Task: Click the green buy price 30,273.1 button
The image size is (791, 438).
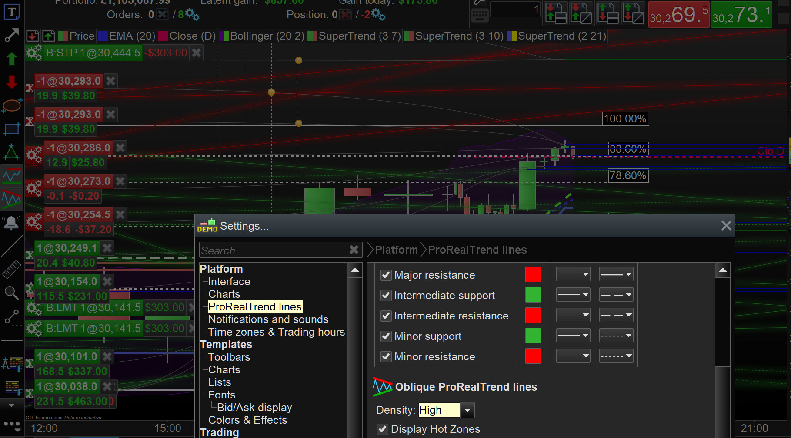Action: click(741, 15)
